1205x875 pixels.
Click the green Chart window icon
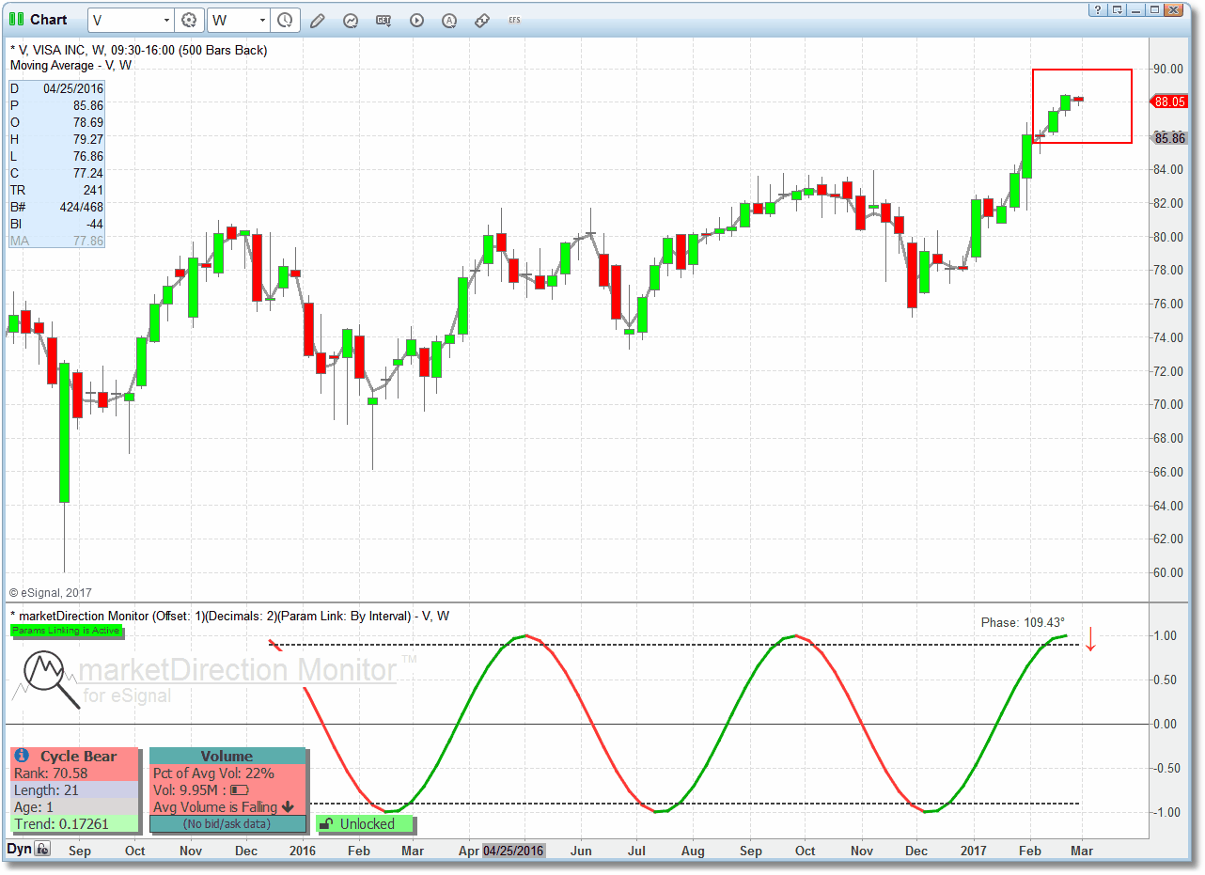17,19
